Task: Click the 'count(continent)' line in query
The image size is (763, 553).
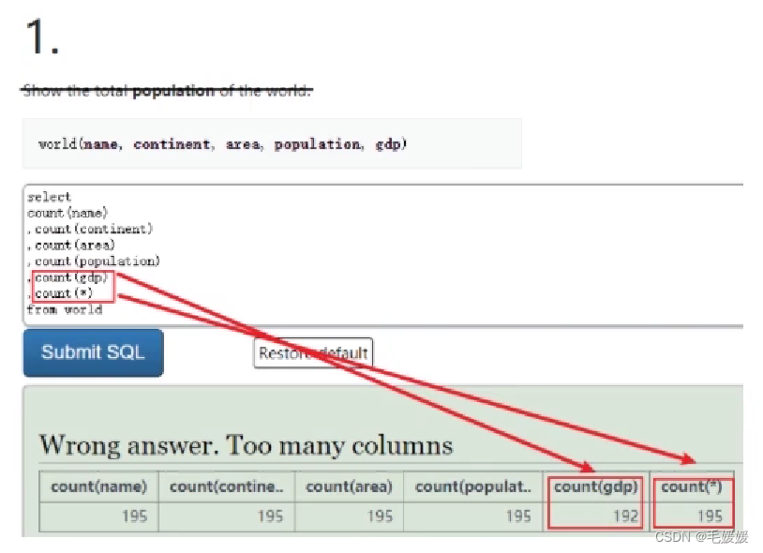Action: click(90, 229)
